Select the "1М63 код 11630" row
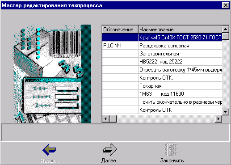 pyautogui.click(x=162, y=94)
